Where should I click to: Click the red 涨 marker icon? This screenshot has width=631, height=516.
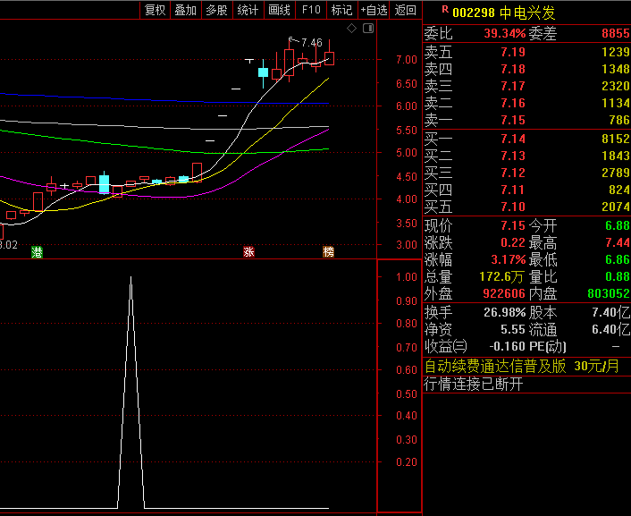click(248, 252)
